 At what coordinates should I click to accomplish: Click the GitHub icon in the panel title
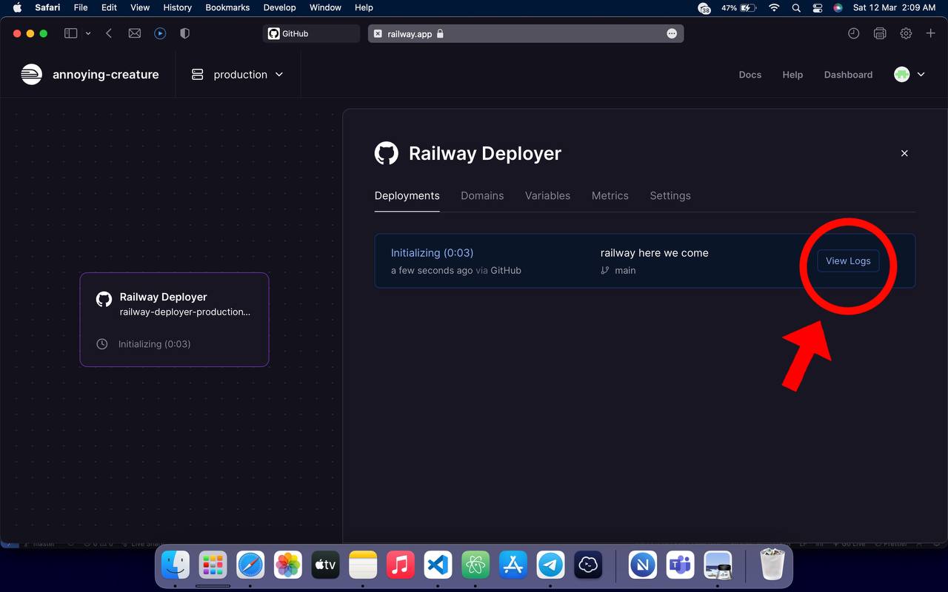coord(386,153)
